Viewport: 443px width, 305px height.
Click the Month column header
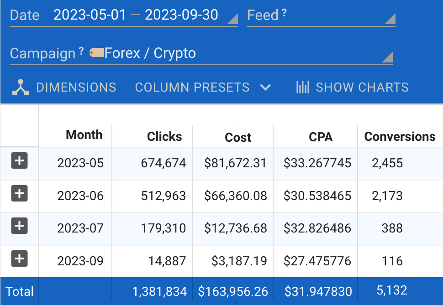[x=84, y=135]
